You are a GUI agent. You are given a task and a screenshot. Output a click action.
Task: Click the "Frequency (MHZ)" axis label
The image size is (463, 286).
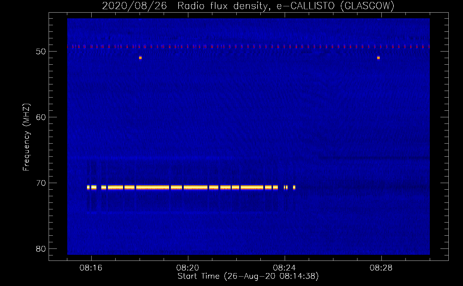click(26, 137)
